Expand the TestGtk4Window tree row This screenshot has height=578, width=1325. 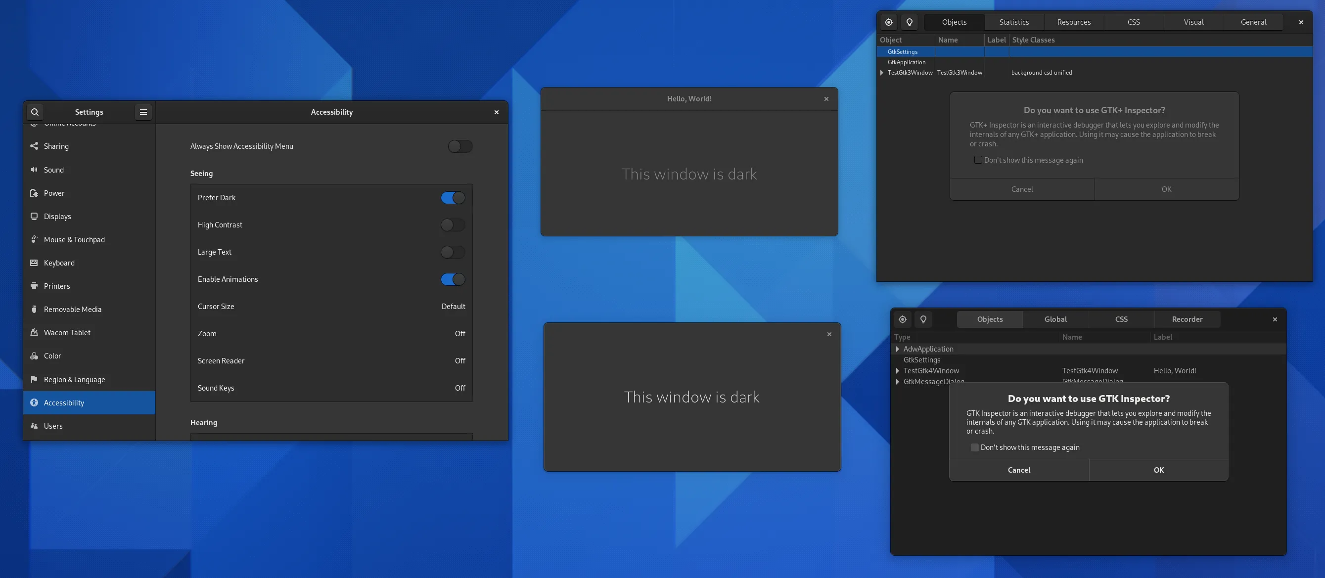pos(898,371)
